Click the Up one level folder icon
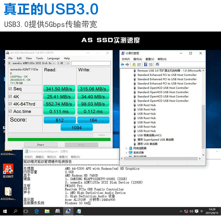 coord(134,64)
